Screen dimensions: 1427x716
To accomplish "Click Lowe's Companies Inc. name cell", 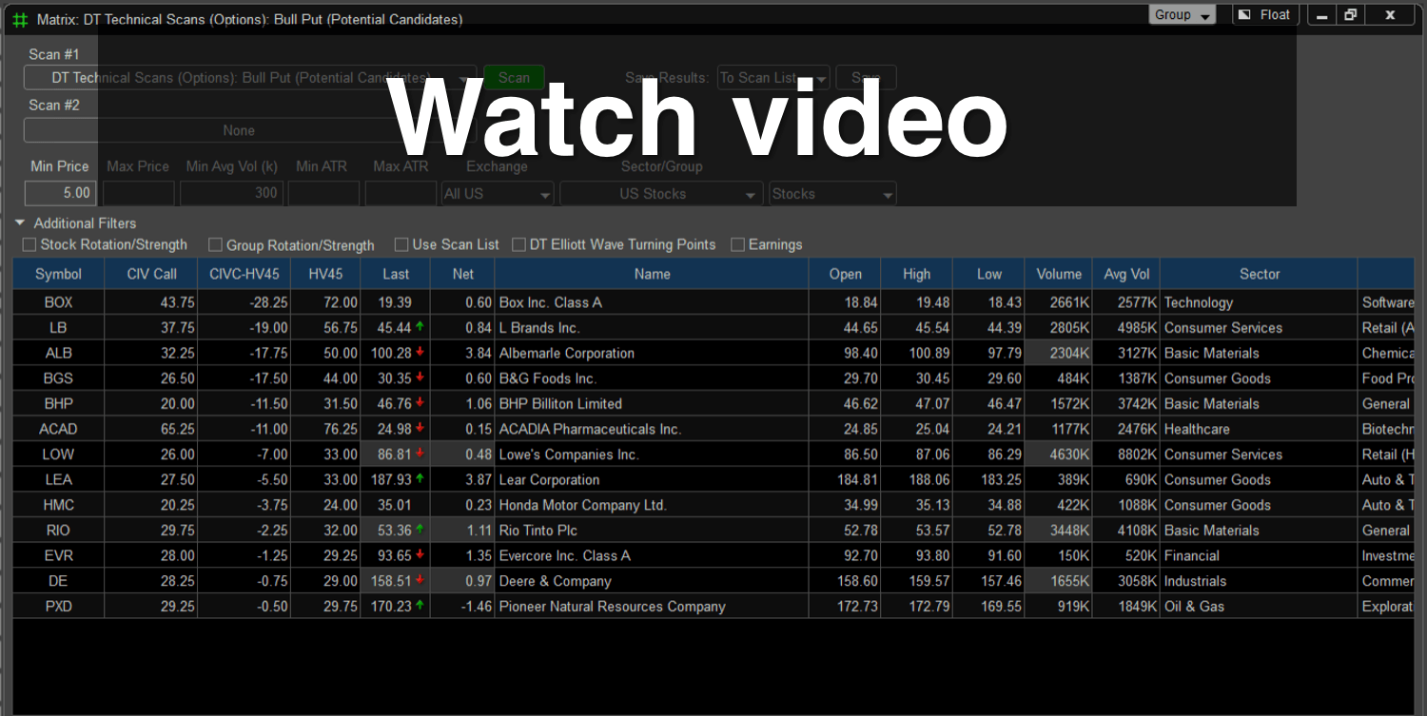I will (x=652, y=455).
